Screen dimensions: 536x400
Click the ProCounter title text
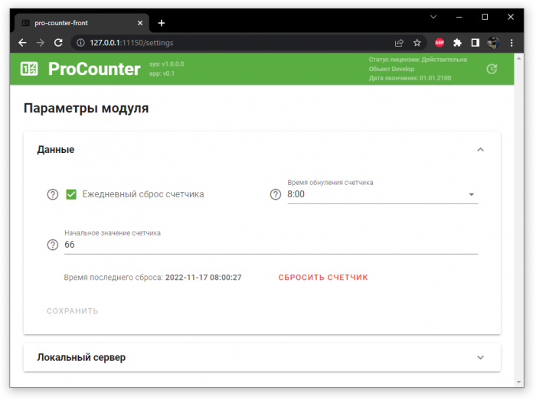coord(94,69)
